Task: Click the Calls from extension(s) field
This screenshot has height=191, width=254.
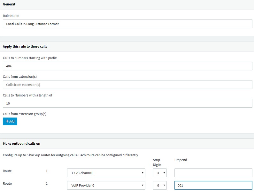Action: tap(127, 85)
